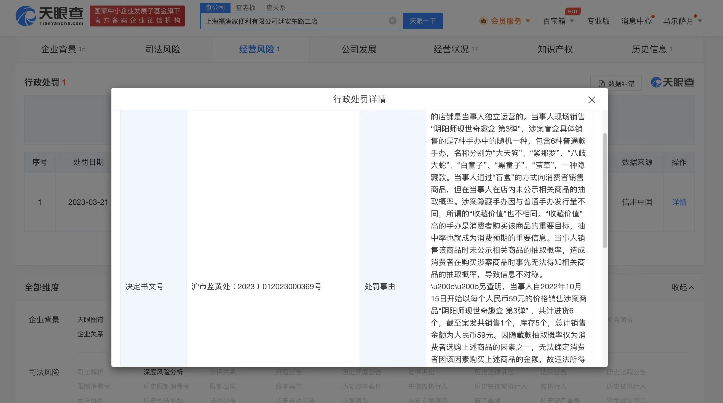Switch to the 查老板 search tab
This screenshot has height=403, width=723.
pyautogui.click(x=245, y=7)
